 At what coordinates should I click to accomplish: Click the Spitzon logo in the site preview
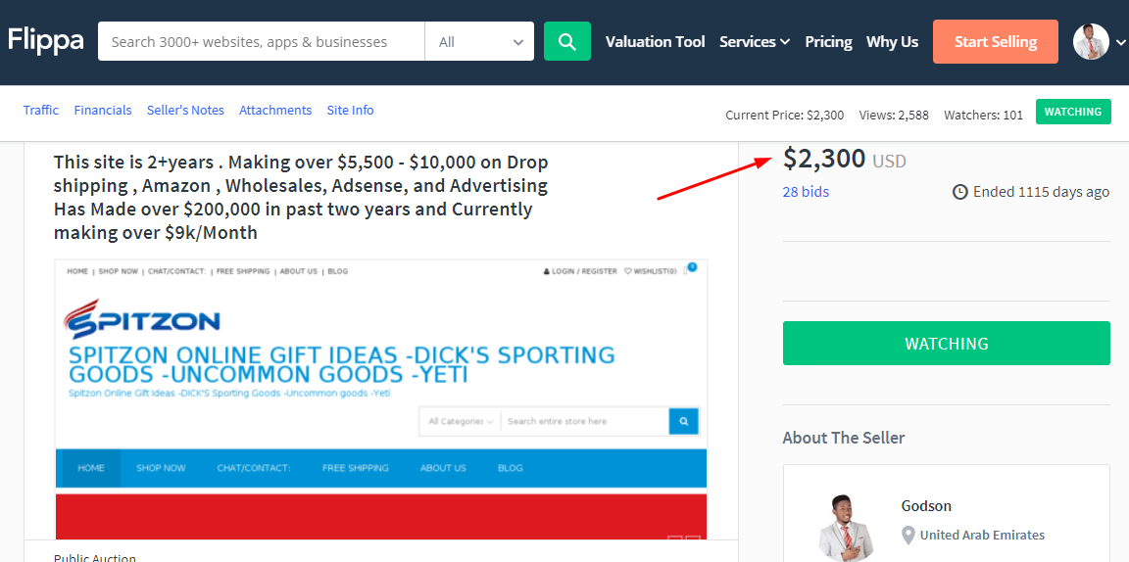tap(142, 319)
